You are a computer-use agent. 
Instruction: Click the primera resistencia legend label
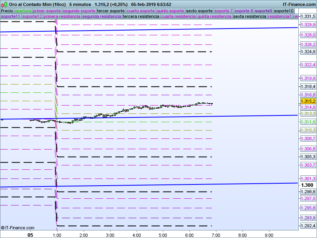pyautogui.click(x=62, y=16)
